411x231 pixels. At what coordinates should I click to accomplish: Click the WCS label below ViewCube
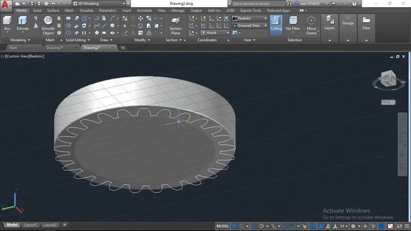point(388,102)
